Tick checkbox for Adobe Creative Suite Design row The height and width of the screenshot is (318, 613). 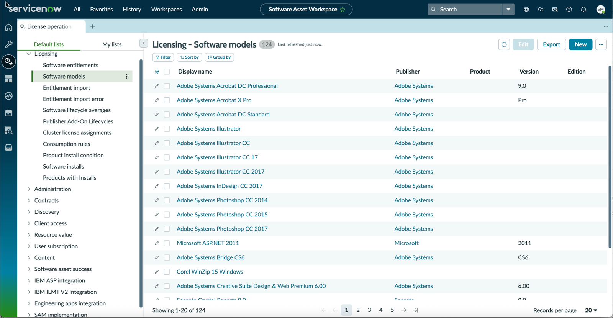pyautogui.click(x=167, y=286)
